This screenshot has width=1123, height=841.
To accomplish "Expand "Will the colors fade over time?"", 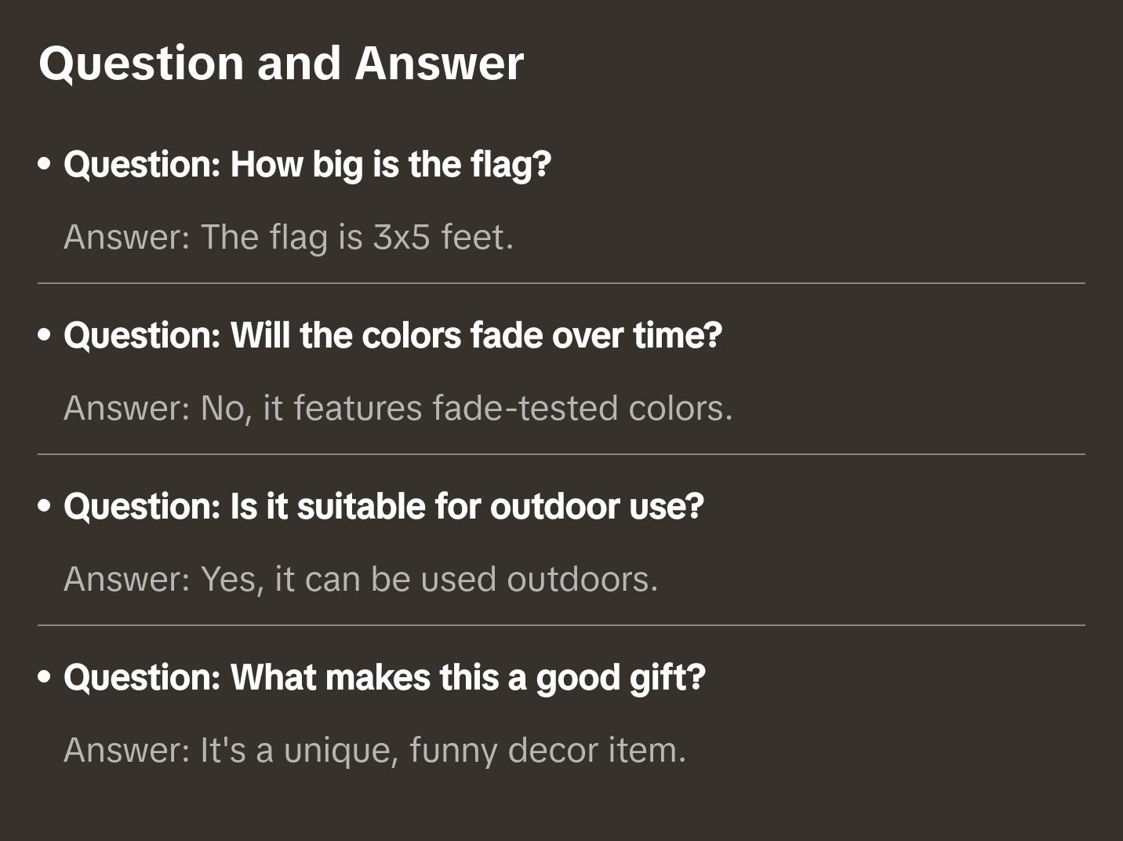I will click(x=392, y=336).
